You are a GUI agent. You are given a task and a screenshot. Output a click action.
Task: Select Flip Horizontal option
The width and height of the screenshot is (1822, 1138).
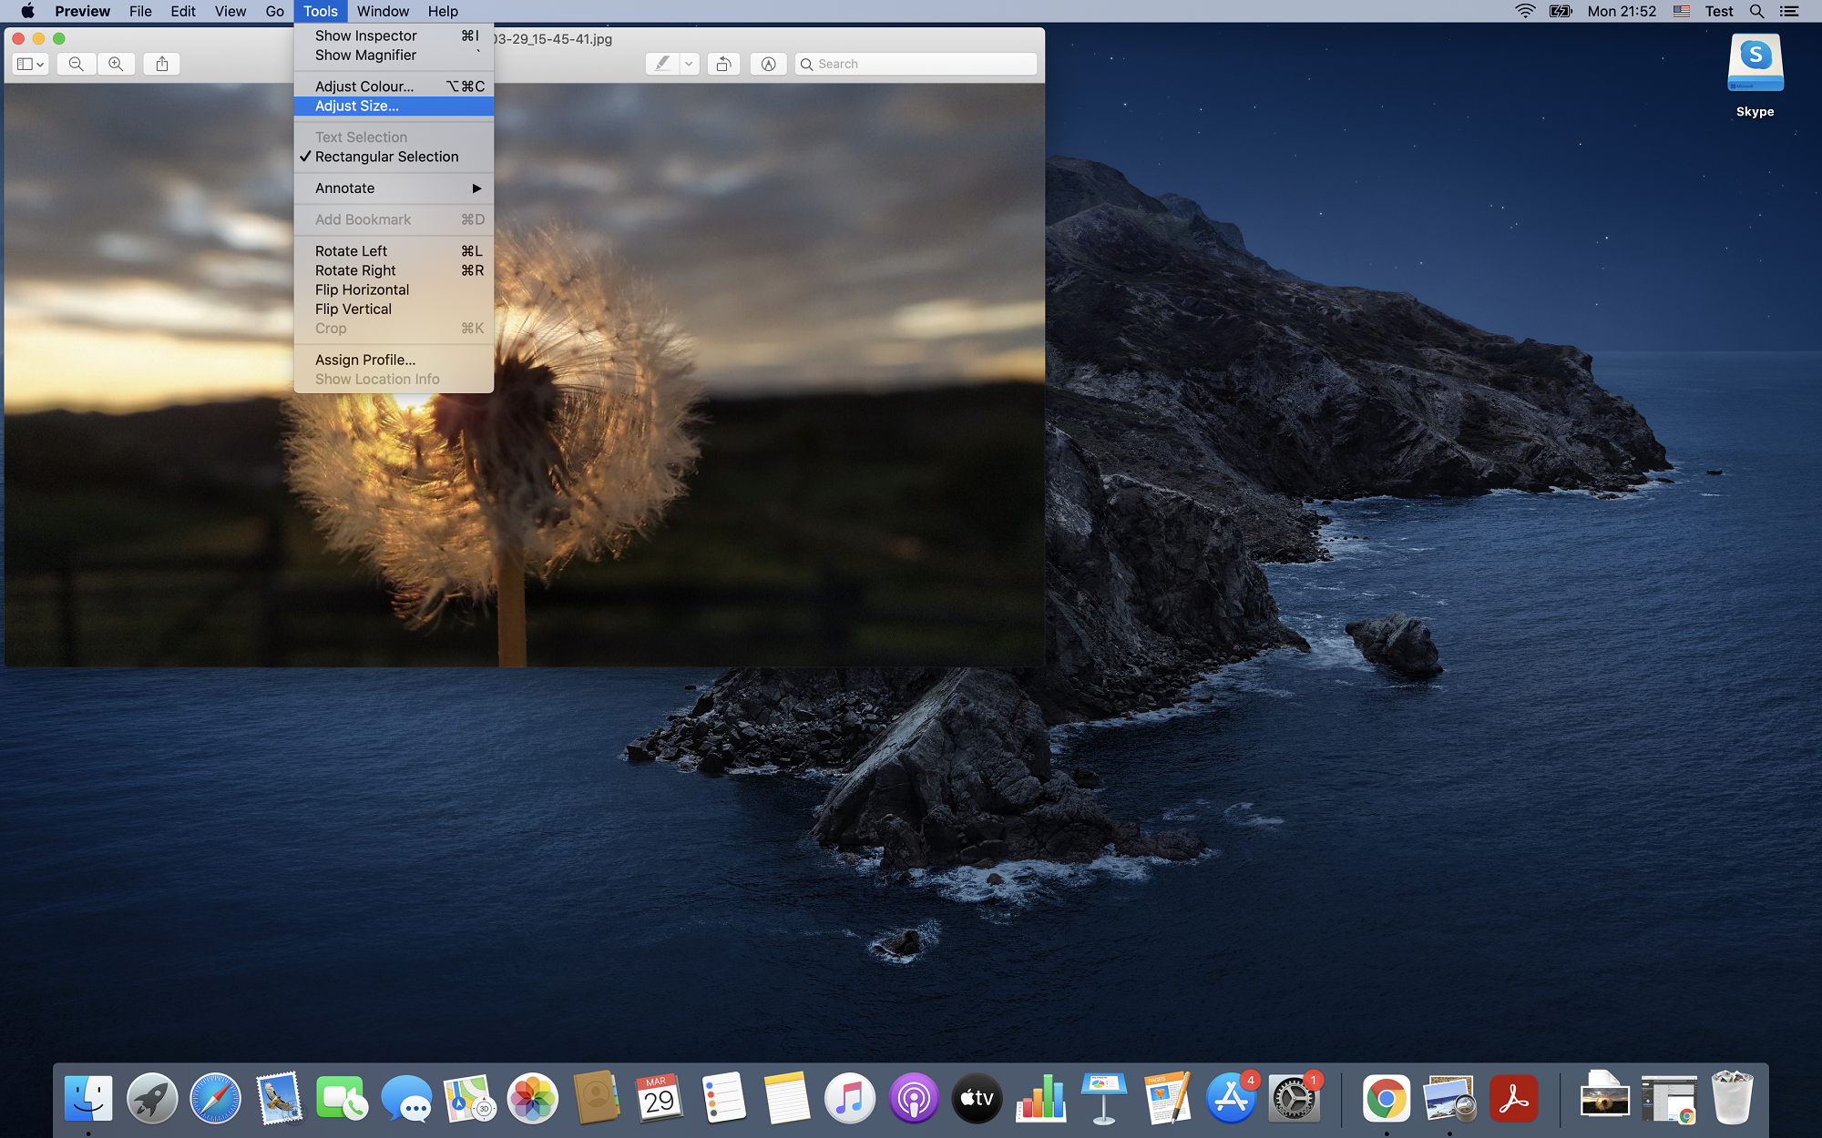(362, 290)
